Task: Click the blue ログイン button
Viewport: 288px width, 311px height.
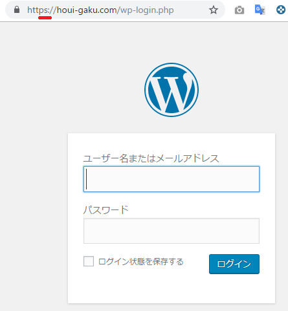Action: (x=234, y=264)
